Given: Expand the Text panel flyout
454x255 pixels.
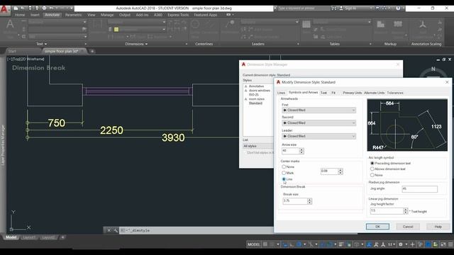Looking at the screenshot, I should tap(41, 44).
